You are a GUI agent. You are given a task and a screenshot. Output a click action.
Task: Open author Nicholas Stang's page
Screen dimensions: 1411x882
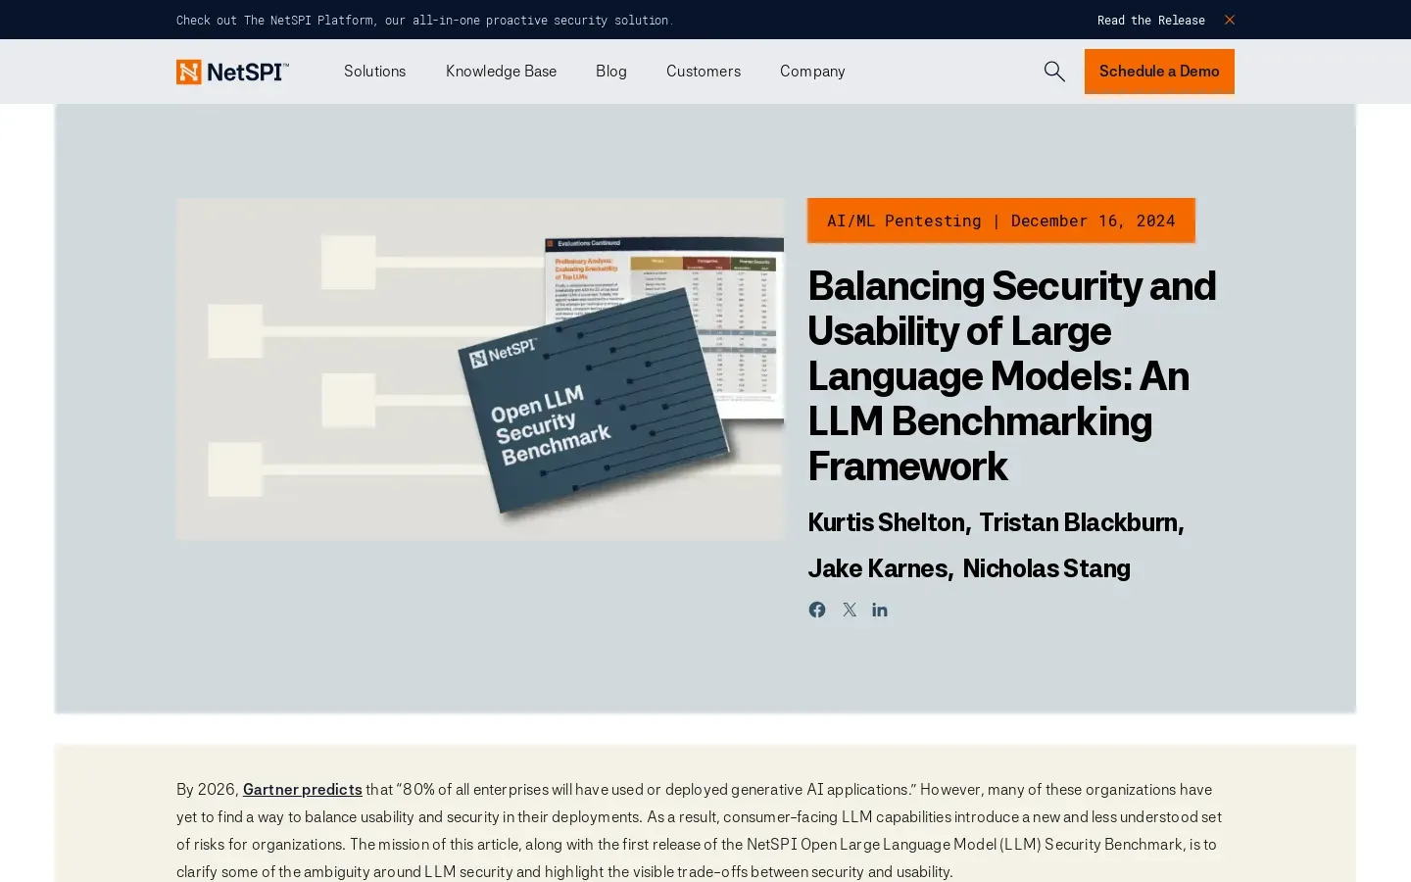tap(1046, 568)
